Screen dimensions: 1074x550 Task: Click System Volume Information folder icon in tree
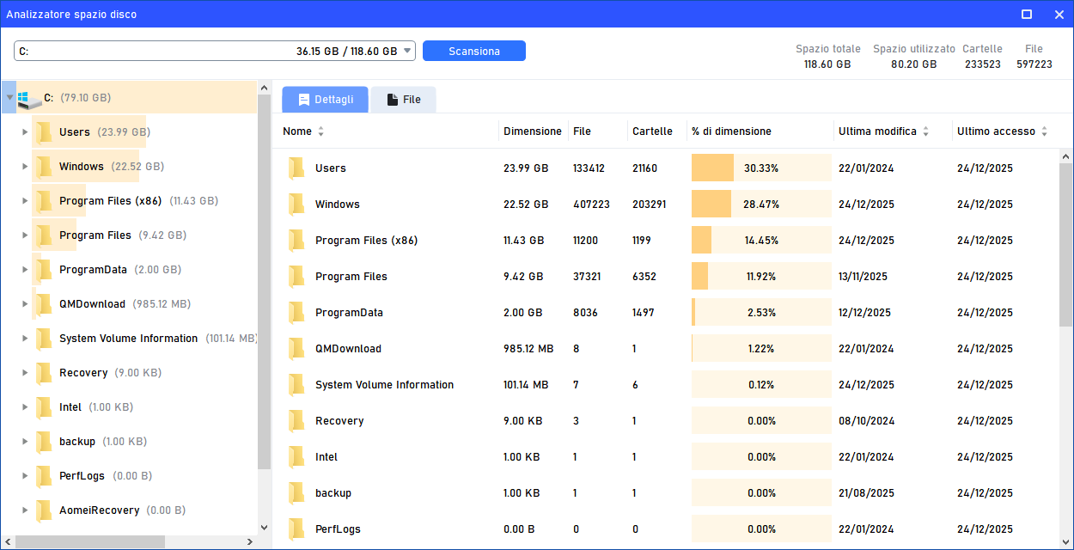[44, 339]
